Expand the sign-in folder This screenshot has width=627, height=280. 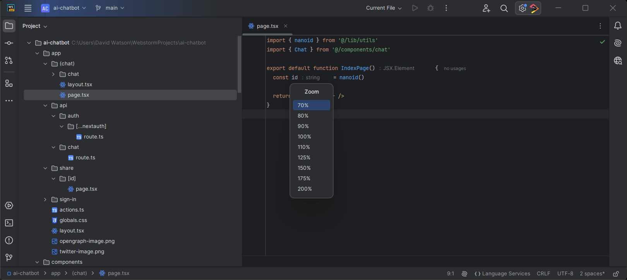pyautogui.click(x=45, y=200)
